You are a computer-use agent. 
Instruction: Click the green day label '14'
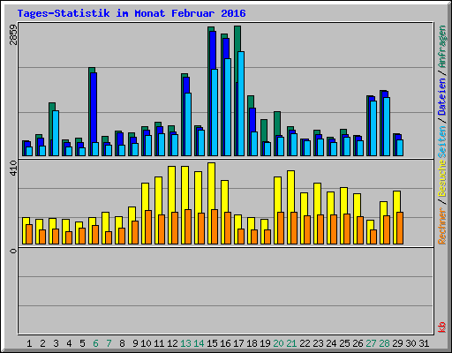coord(199,343)
